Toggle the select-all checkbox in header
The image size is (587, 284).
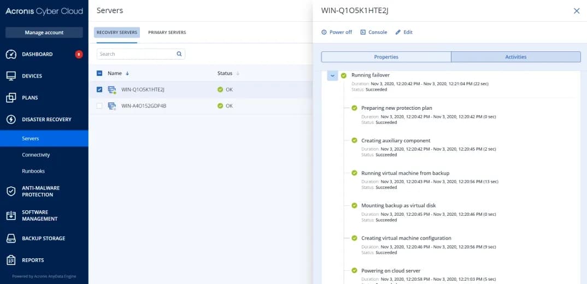(x=99, y=73)
